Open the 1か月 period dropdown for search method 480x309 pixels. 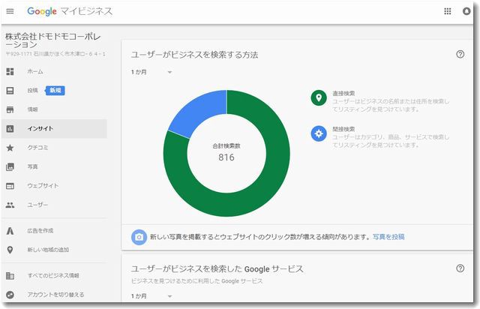151,72
